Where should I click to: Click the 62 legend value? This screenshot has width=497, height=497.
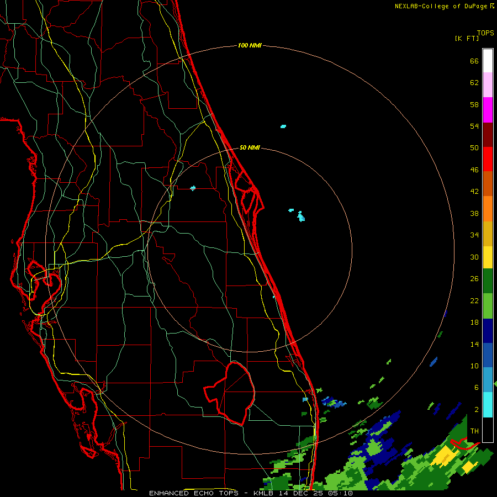point(474,83)
